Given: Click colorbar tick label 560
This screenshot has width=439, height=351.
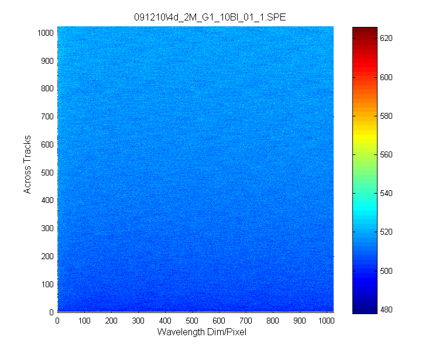Looking at the screenshot, I should (386, 154).
